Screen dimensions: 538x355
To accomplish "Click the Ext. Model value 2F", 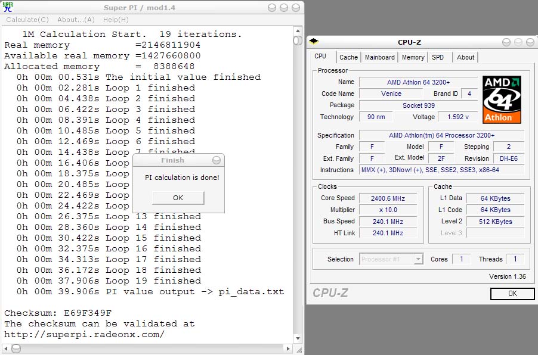I will pyautogui.click(x=441, y=158).
